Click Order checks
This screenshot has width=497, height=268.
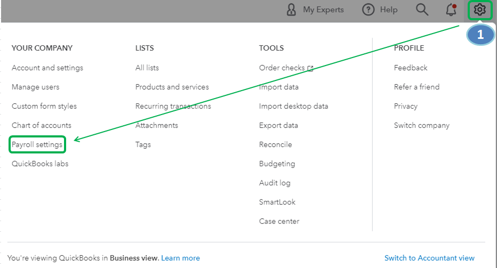[x=282, y=68]
